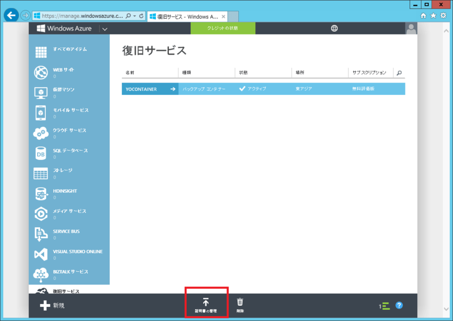Image resolution: width=453 pixels, height=321 pixels.
Task: Click the browser Back arrow button
Action: click(11, 15)
